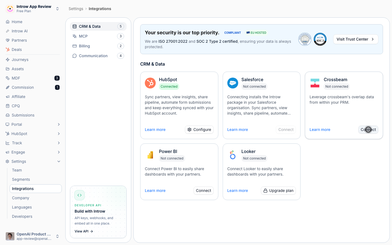This screenshot has width=392, height=245.
Task: Go to Settings in the breadcrumb
Action: (76, 9)
